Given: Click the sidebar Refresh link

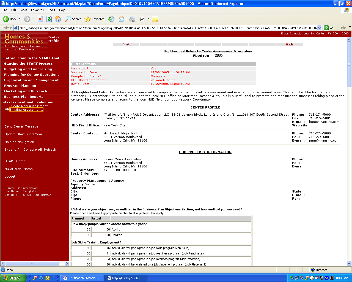Looking at the screenshot, I should tap(50, 150).
